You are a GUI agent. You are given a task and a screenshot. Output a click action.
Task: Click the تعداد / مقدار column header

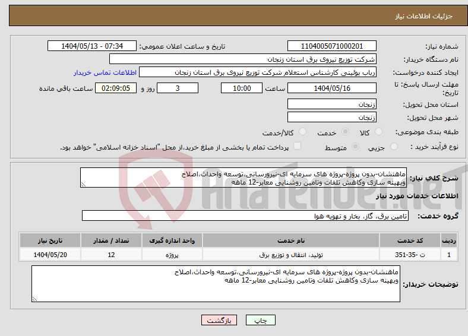coord(111,240)
